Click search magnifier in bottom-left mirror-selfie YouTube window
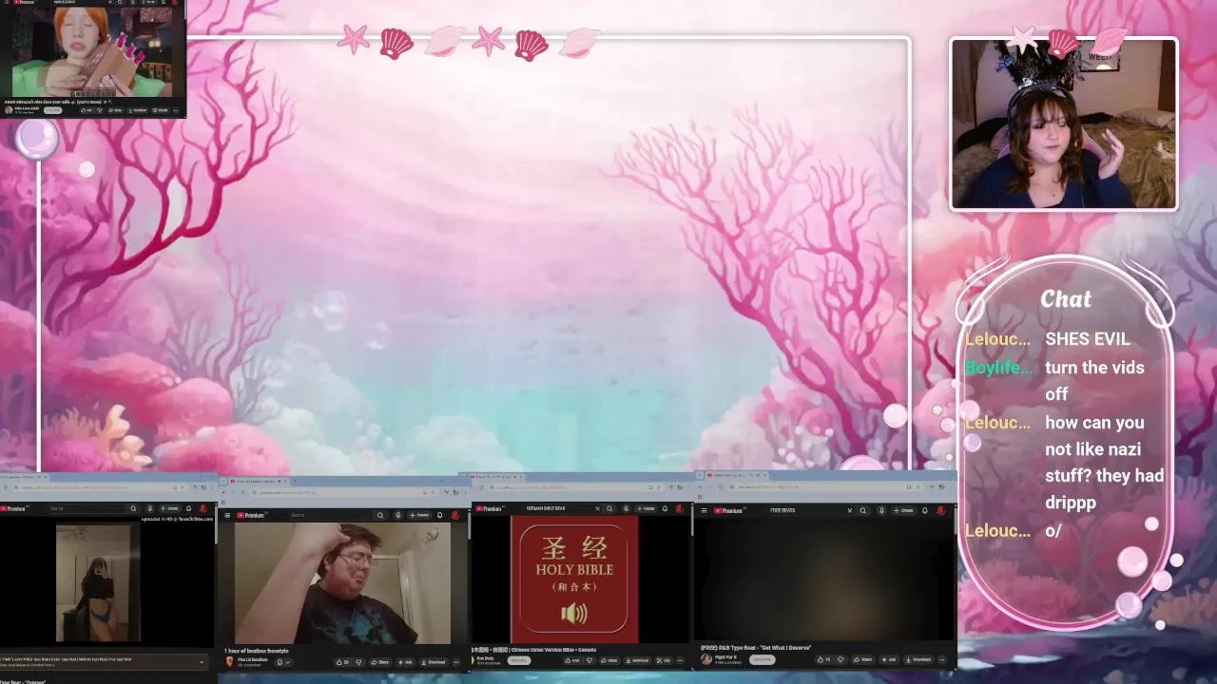1217x684 pixels. pyautogui.click(x=133, y=508)
